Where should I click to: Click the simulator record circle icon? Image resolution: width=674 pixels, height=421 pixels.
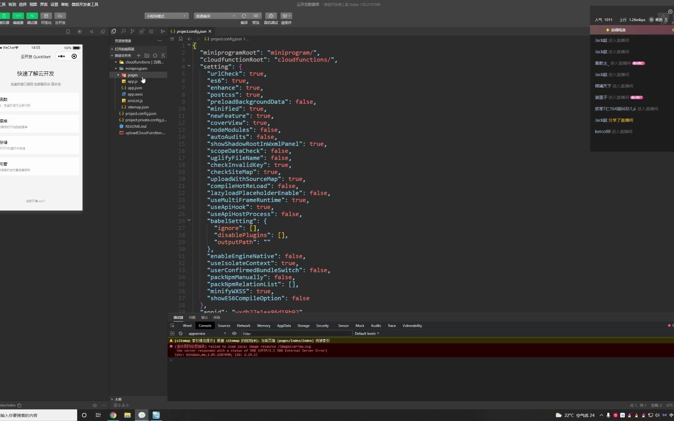80,32
